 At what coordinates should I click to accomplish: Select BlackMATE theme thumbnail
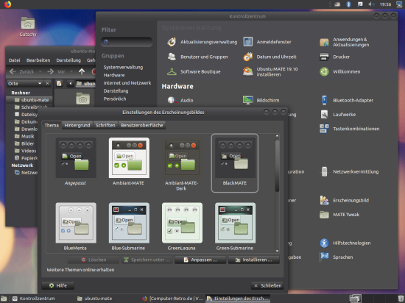(235, 157)
